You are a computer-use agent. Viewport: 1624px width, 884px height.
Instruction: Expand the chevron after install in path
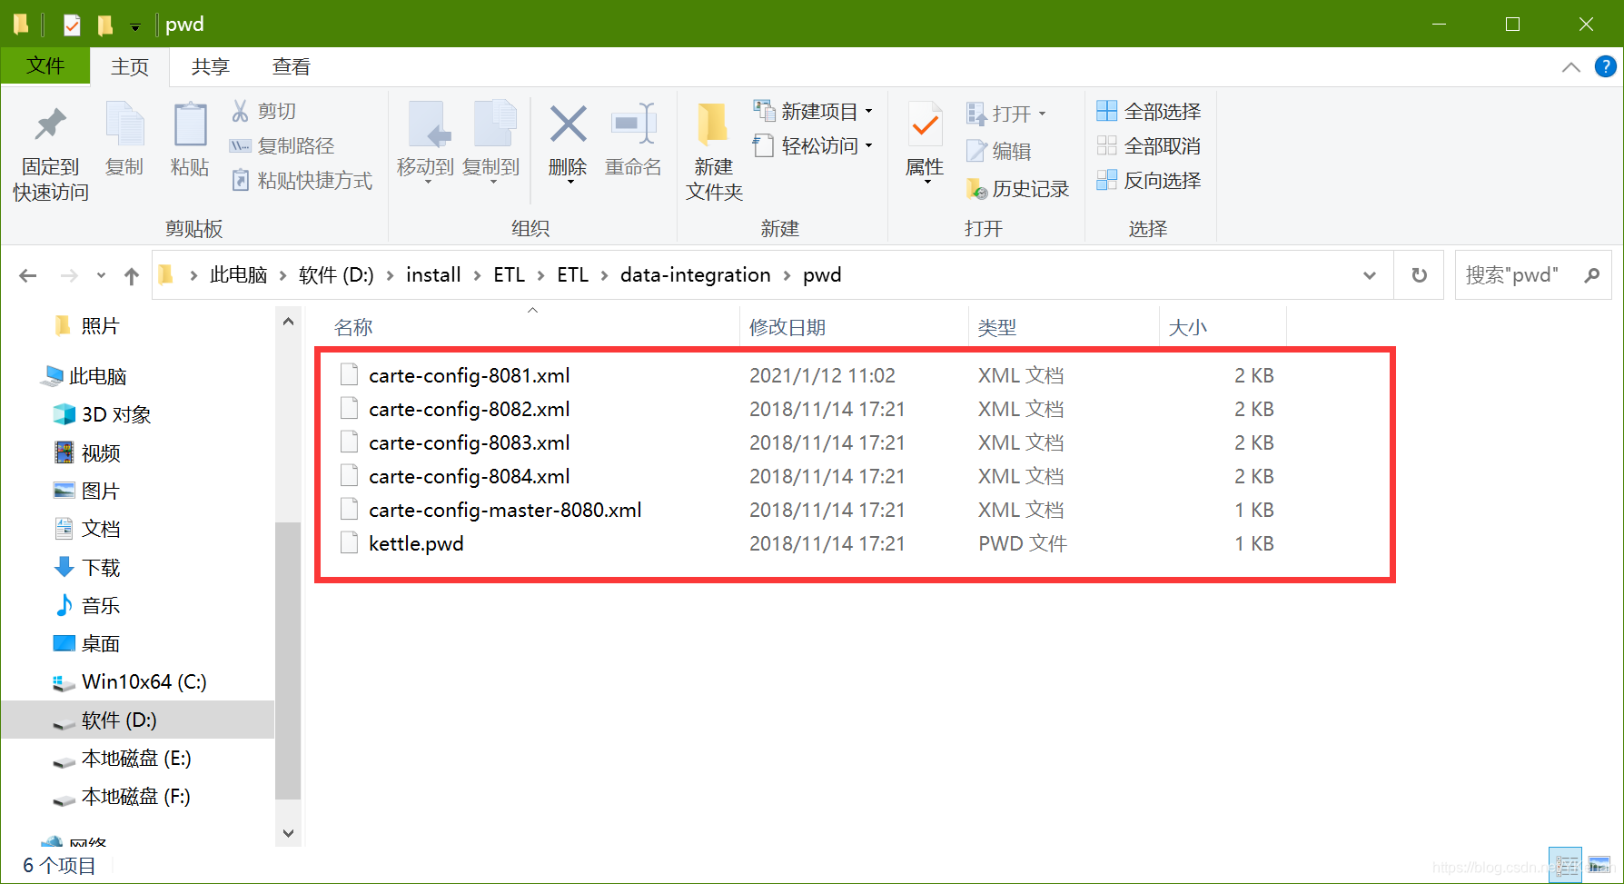point(477,275)
